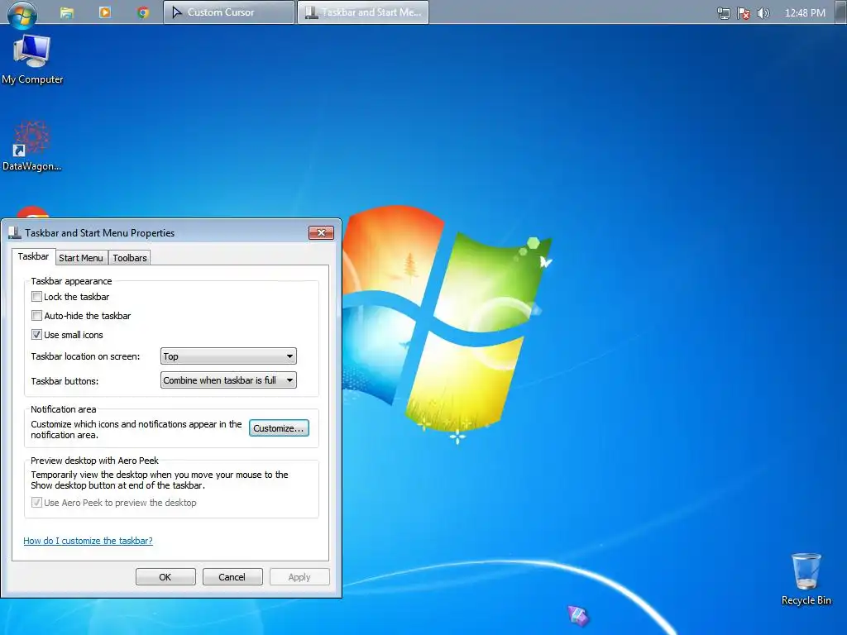Screen dimensions: 847x635
Task: Select the DataWagon desktop shortcut
Action: pos(31,146)
